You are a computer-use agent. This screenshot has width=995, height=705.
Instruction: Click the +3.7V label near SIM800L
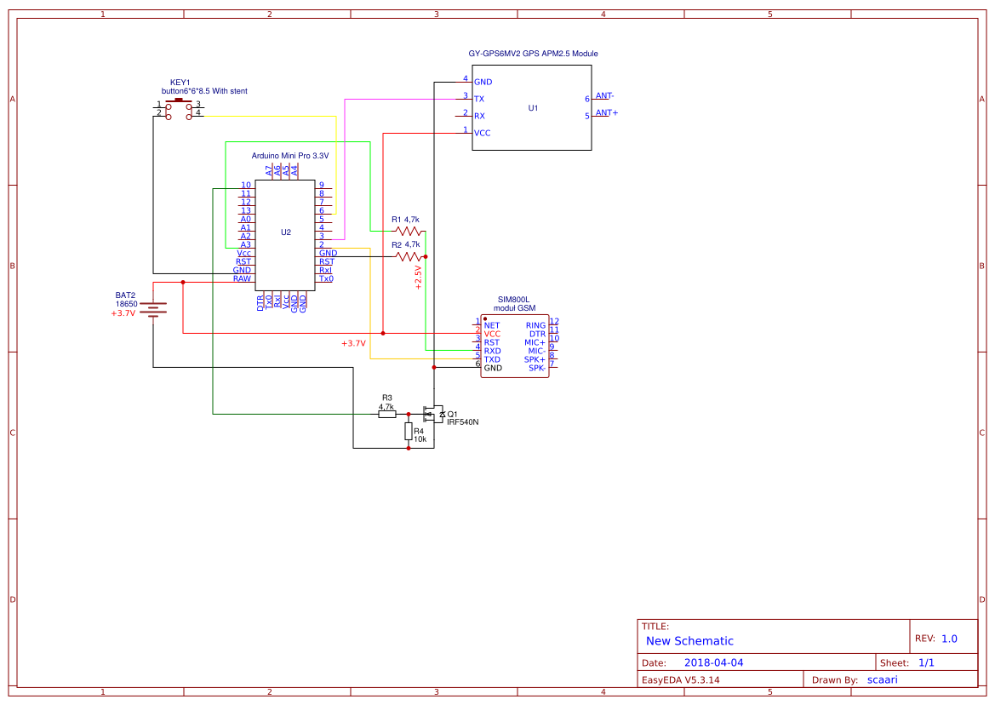tap(353, 343)
